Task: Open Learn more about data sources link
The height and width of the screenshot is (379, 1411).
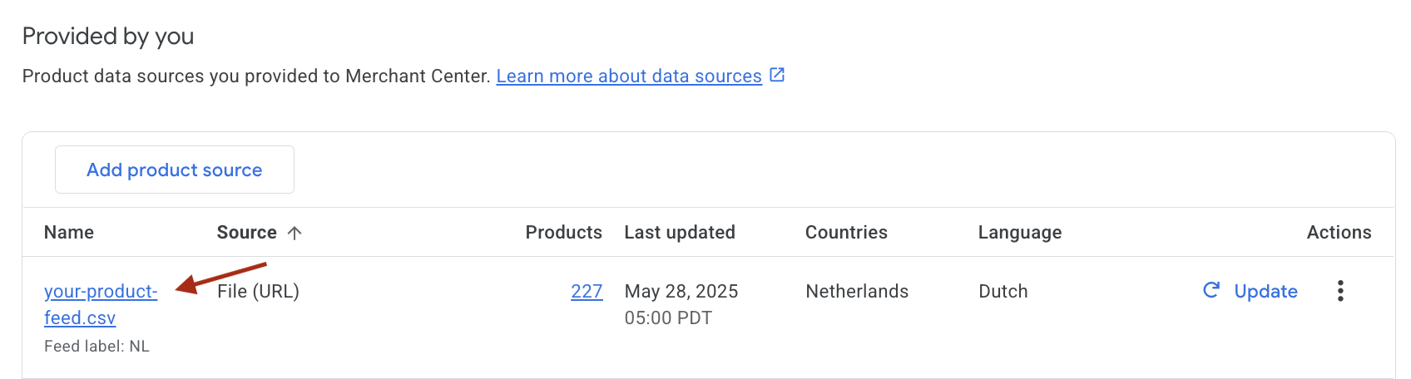Action: point(628,76)
